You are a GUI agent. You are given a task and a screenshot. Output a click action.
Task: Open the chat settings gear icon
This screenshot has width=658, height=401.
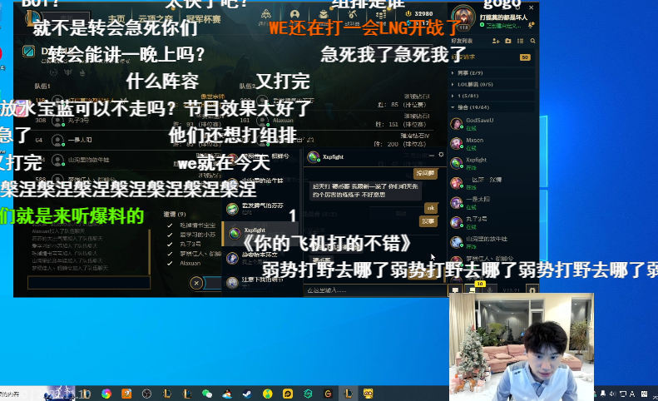(442, 155)
